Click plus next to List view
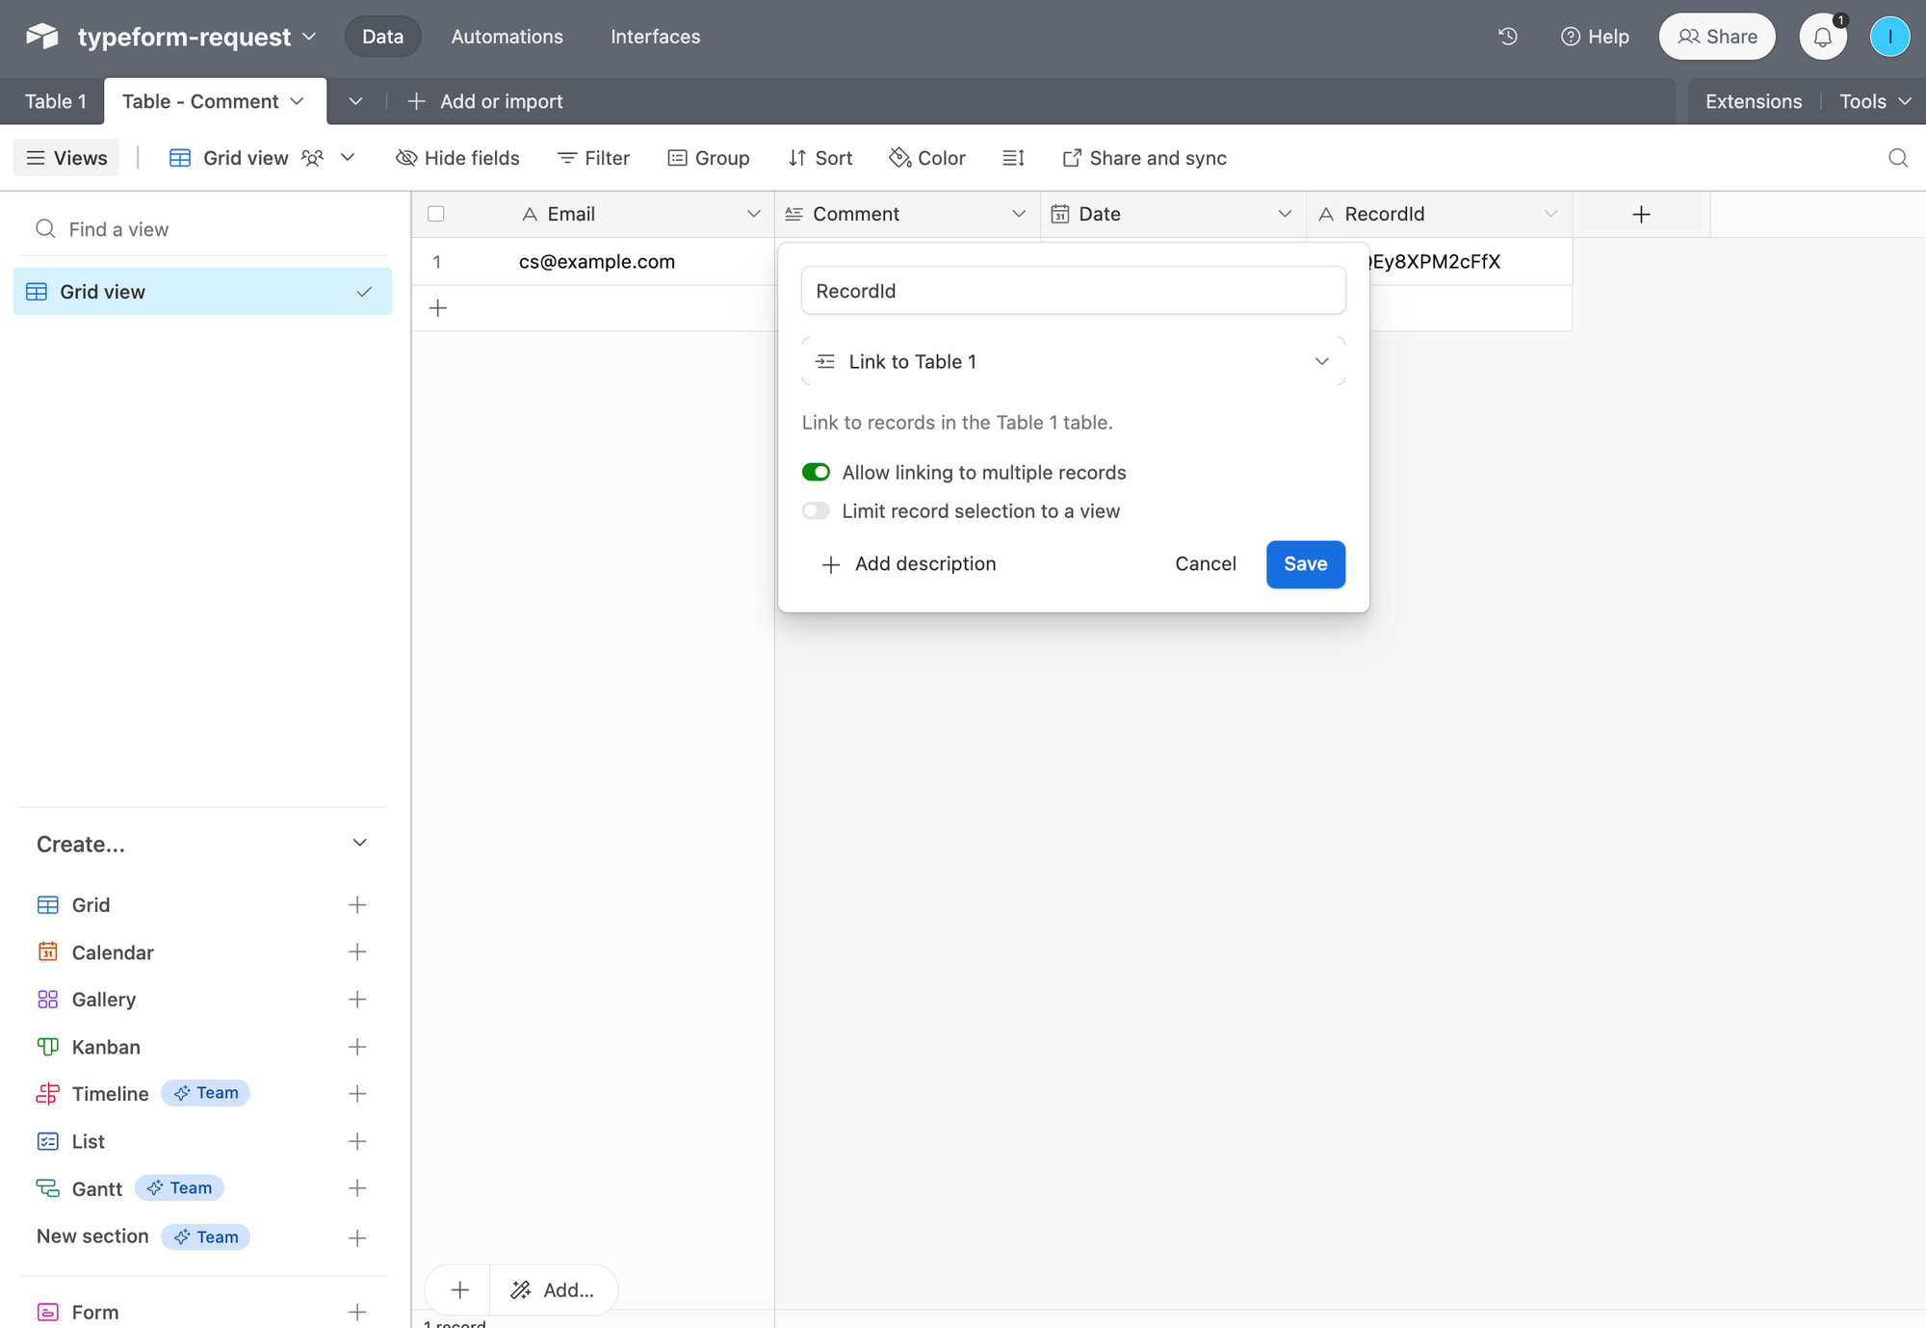1926x1328 pixels. coord(357,1141)
